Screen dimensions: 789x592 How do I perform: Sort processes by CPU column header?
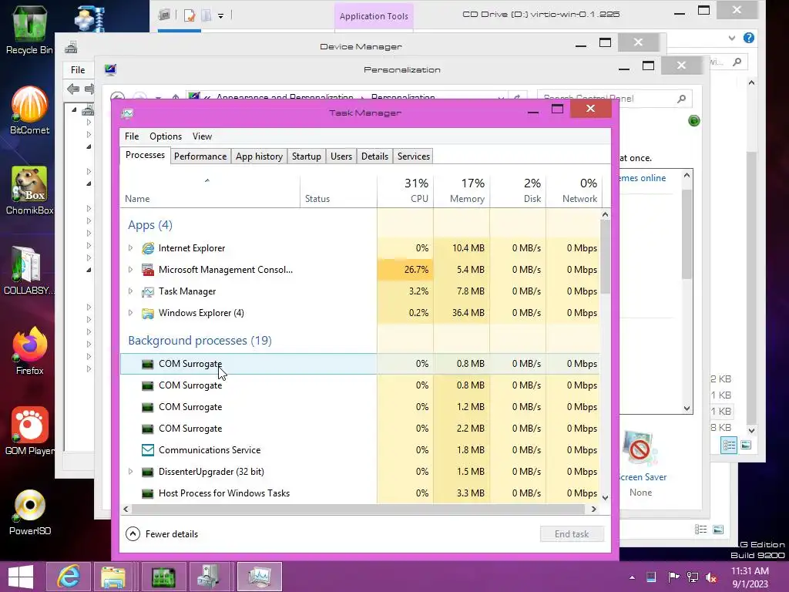click(405, 191)
